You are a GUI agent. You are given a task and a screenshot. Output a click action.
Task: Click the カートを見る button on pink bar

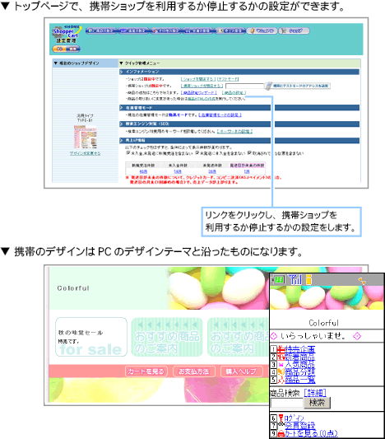pos(146,371)
